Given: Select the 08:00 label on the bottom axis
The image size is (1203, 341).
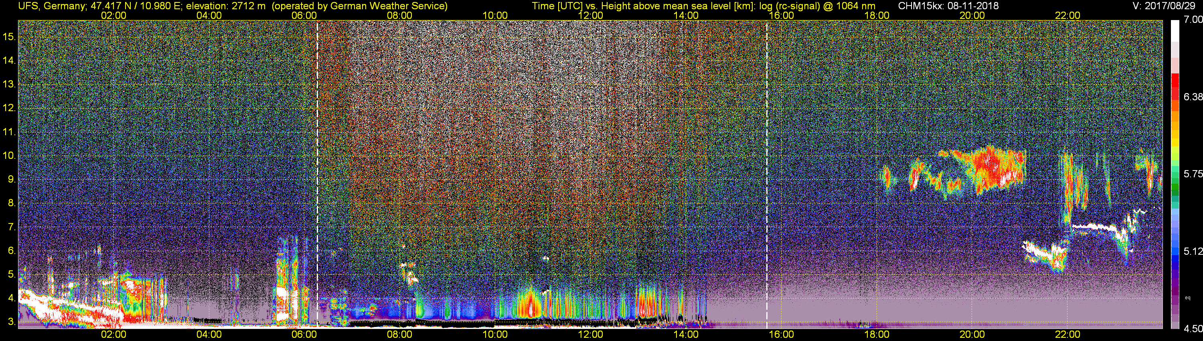Looking at the screenshot, I should click(x=400, y=335).
